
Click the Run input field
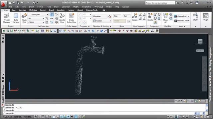click(126, 16)
